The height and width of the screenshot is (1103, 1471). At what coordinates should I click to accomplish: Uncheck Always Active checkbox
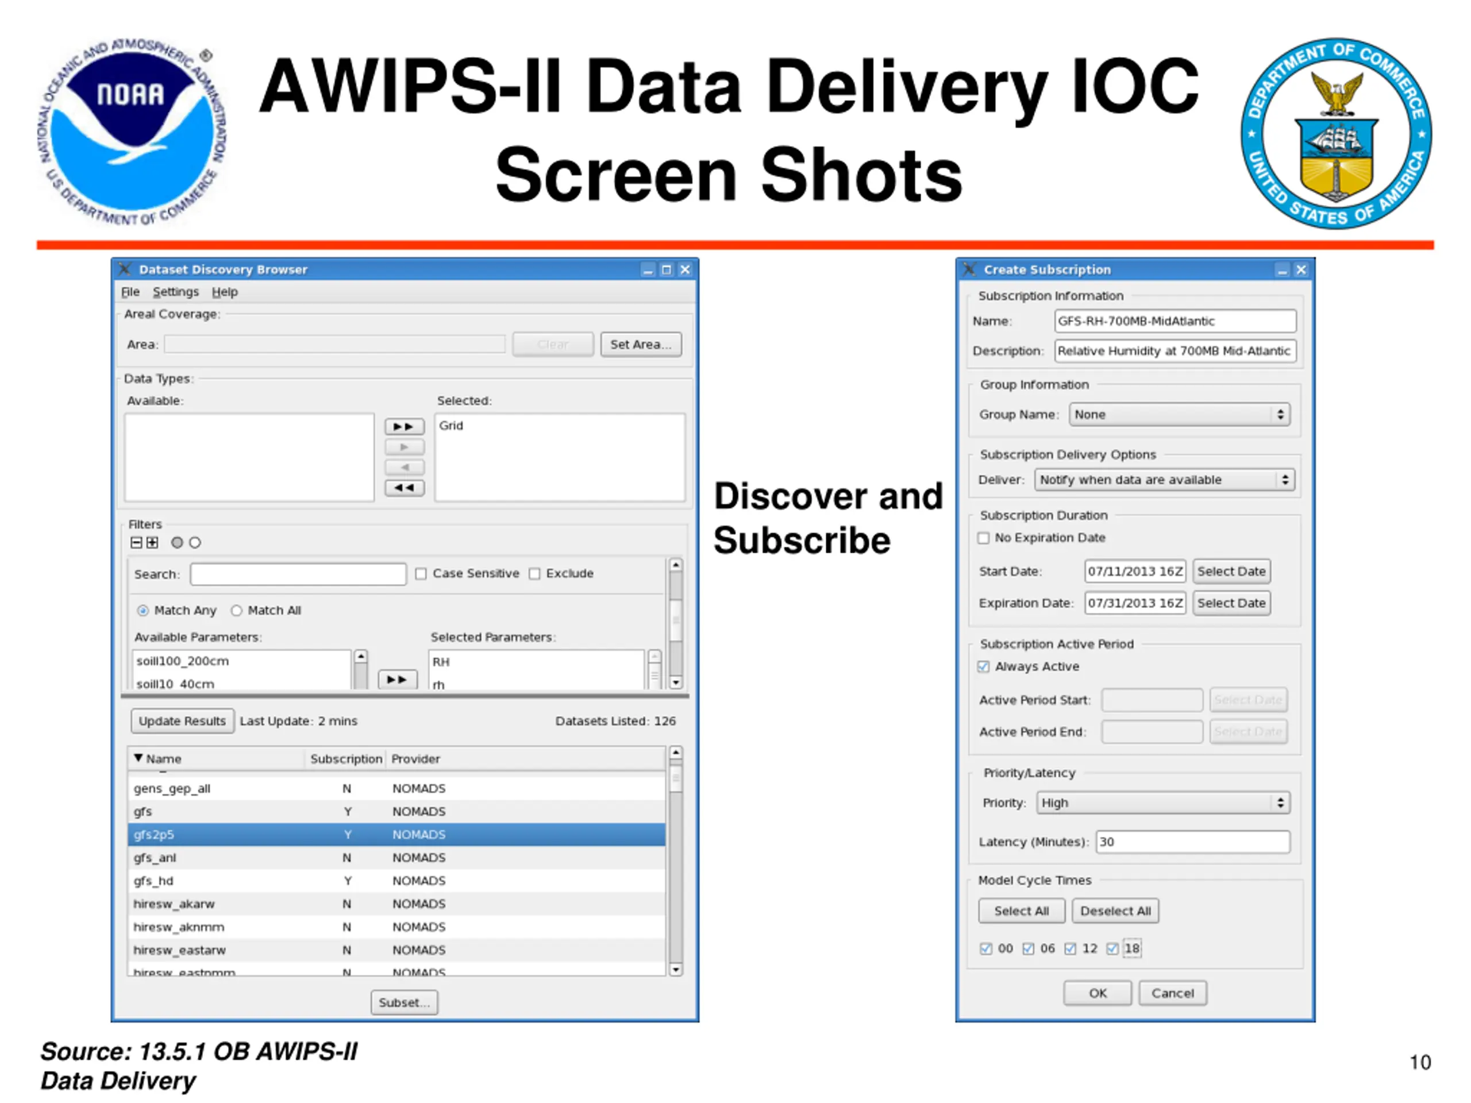[x=984, y=667]
